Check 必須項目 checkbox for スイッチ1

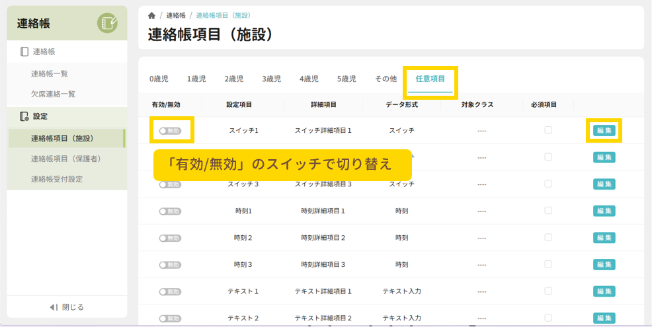[548, 130]
